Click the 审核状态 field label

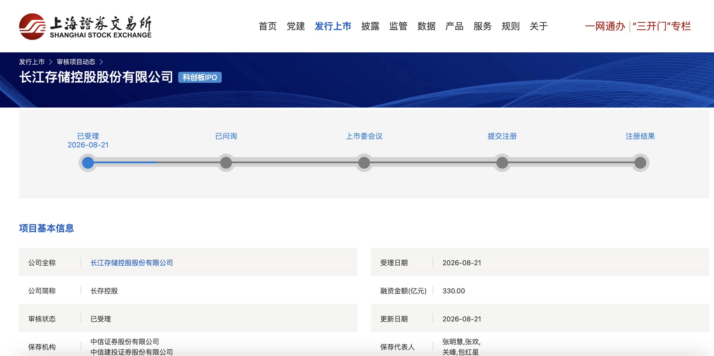pyautogui.click(x=42, y=319)
